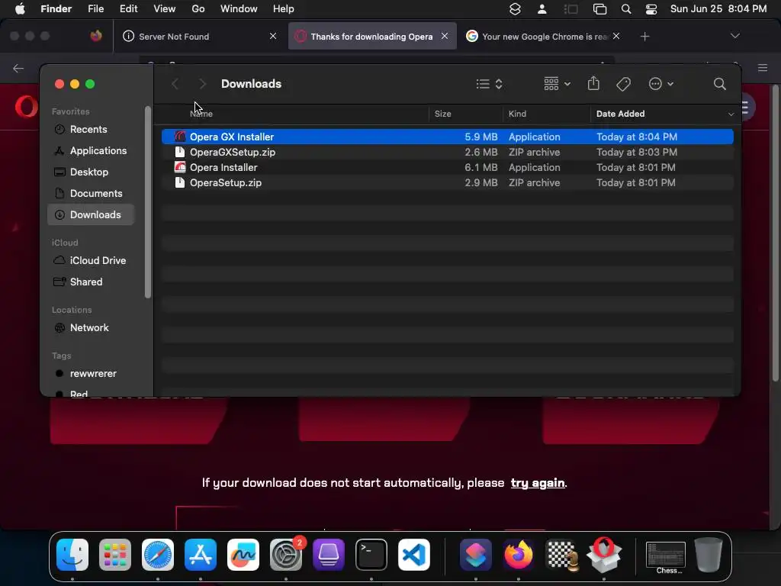Select the OperaSetup.zip file row
The height and width of the screenshot is (586, 781).
click(x=447, y=183)
